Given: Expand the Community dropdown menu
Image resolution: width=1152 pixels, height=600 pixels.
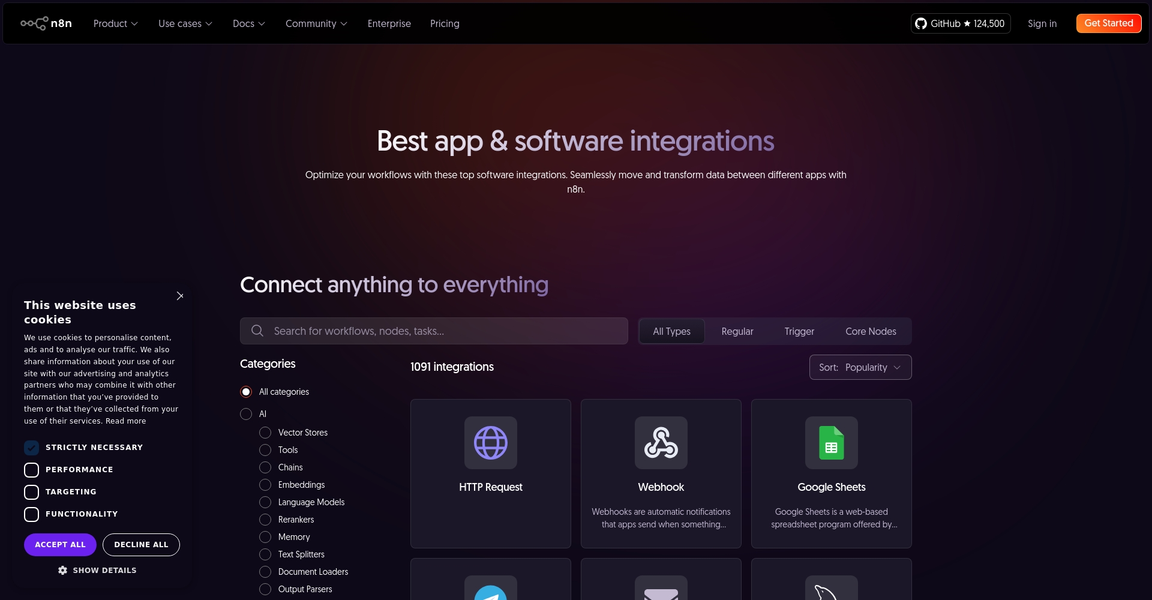Looking at the screenshot, I should click(316, 23).
